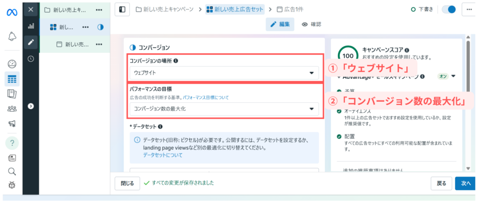This screenshot has height=203, width=478.
Task: Open the megaphone advertising icon
Action: tap(12, 123)
